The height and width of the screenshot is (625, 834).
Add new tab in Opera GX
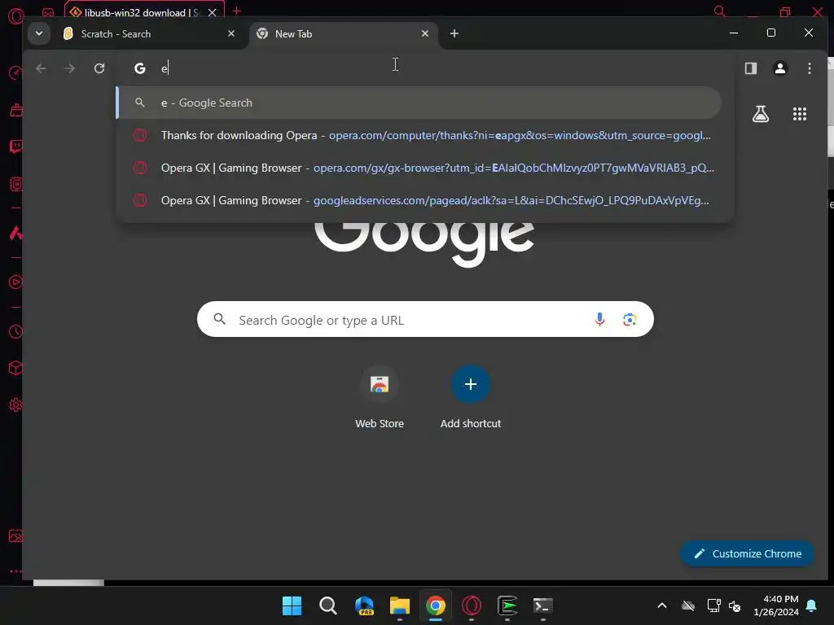237,11
